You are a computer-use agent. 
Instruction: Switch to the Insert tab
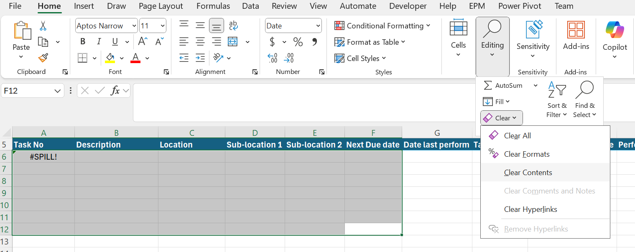pos(84,6)
